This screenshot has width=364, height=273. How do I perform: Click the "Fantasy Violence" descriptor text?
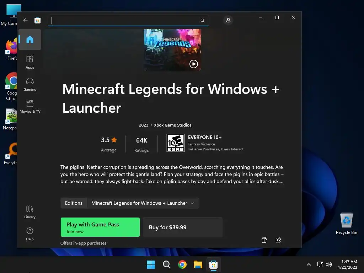[201, 144]
